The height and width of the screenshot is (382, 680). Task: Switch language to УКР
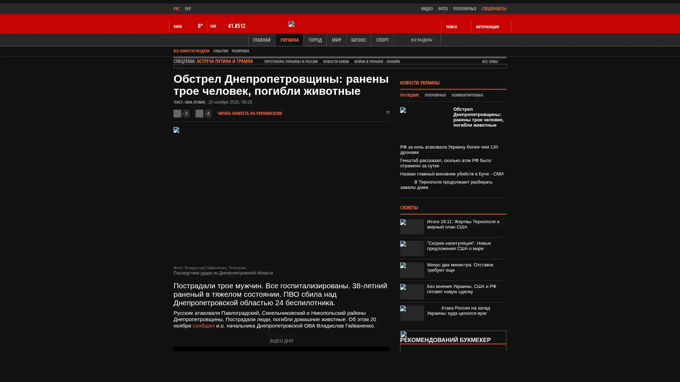click(188, 9)
